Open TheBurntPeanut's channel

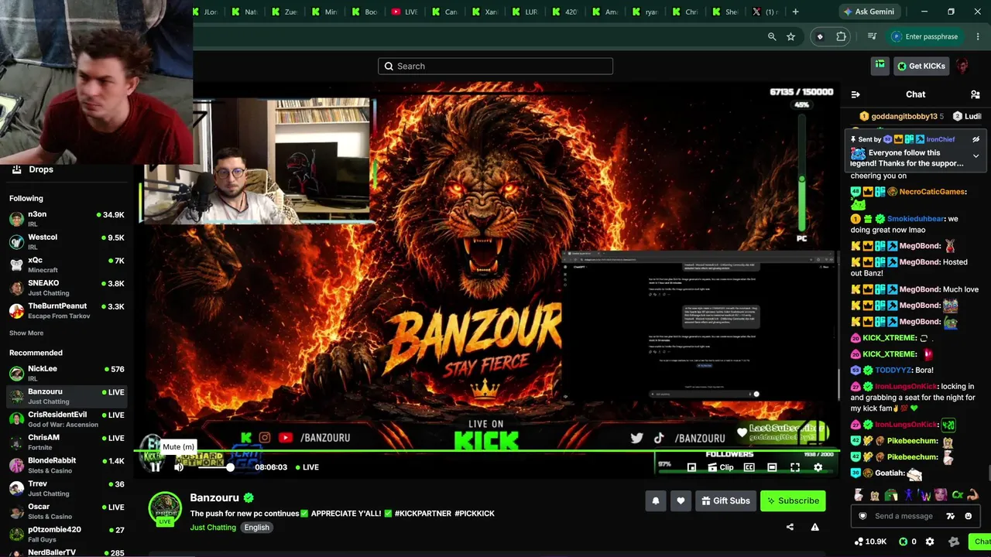[x=67, y=310]
